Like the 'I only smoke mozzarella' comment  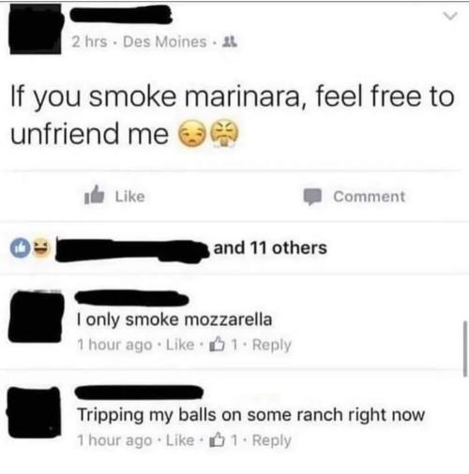click(180, 345)
